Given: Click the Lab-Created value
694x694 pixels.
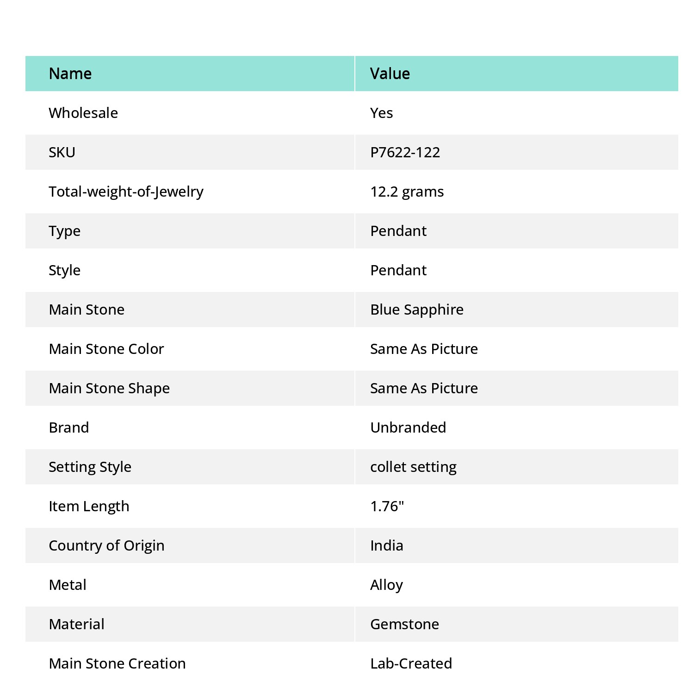Looking at the screenshot, I should coord(411,663).
